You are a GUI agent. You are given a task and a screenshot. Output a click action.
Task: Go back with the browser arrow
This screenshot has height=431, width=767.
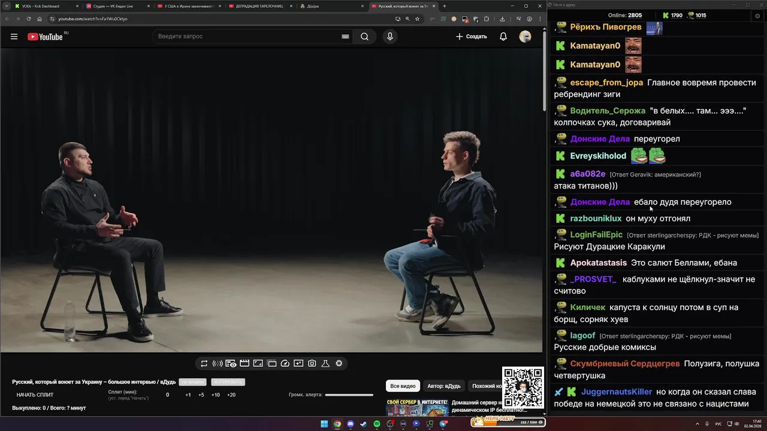pos(7,19)
